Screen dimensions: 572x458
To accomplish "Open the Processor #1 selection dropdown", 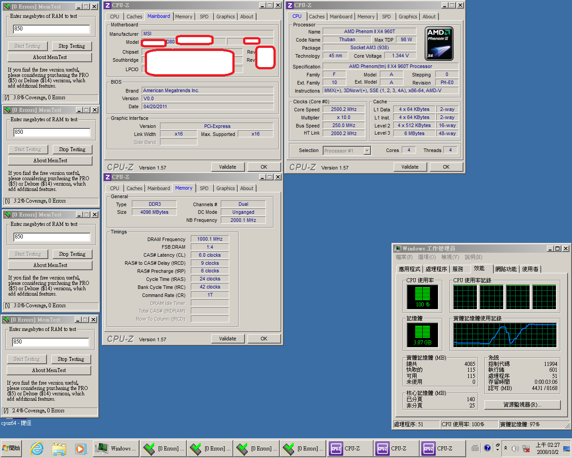I will [x=367, y=151].
